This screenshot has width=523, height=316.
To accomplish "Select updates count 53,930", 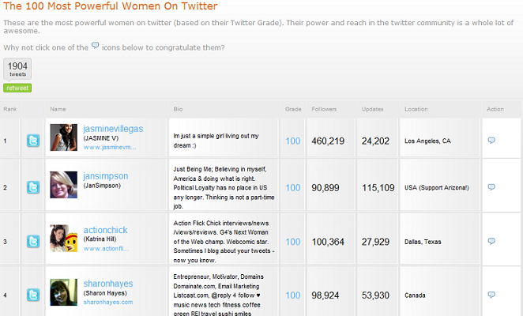I will (x=375, y=295).
